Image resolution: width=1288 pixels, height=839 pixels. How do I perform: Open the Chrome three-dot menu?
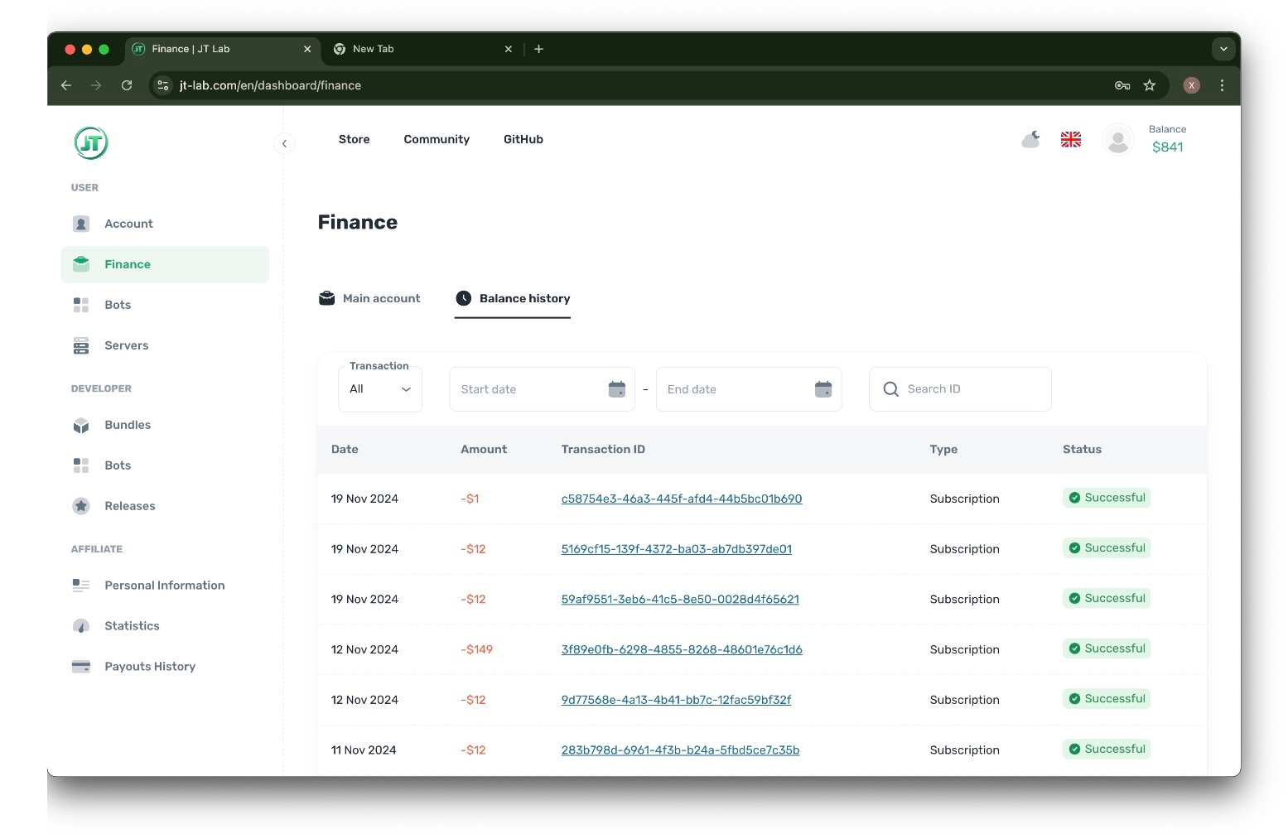point(1222,85)
